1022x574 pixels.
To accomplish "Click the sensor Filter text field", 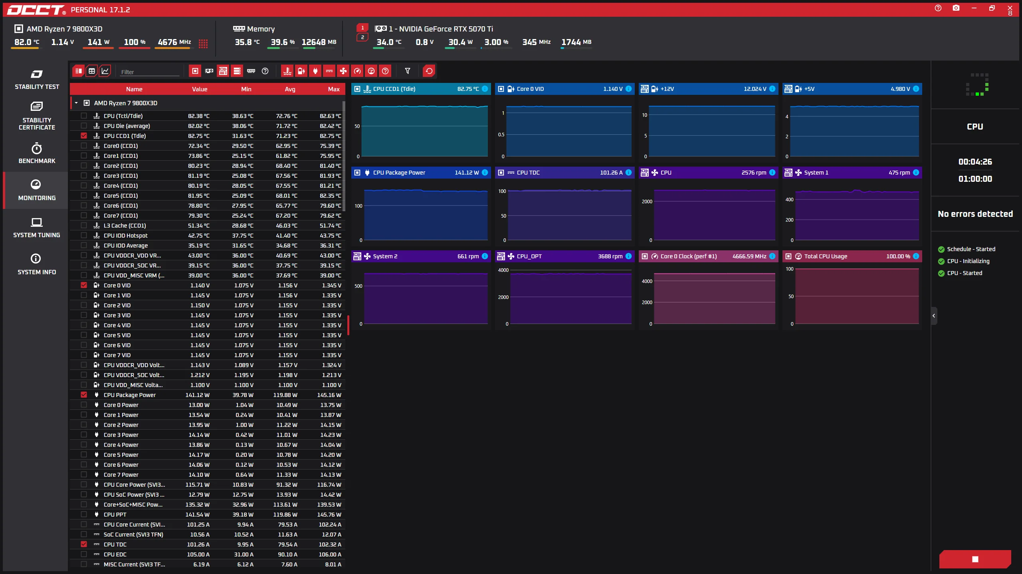I will click(150, 72).
